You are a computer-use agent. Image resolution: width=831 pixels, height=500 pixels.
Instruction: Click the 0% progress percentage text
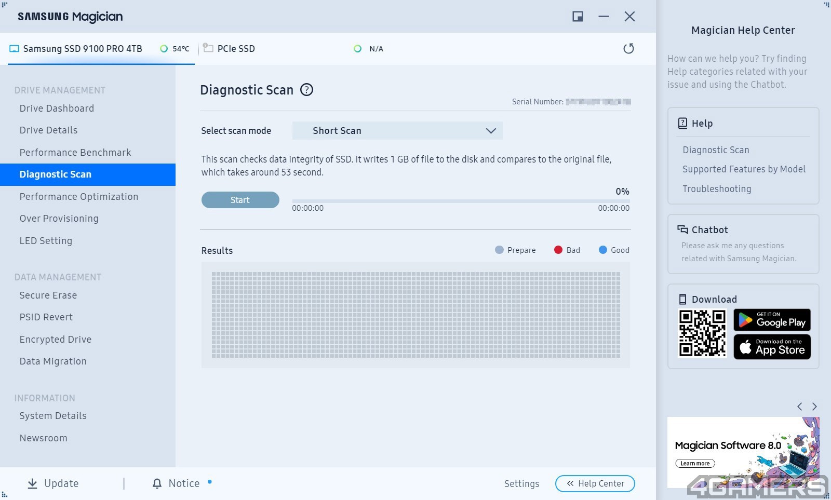[x=622, y=191]
